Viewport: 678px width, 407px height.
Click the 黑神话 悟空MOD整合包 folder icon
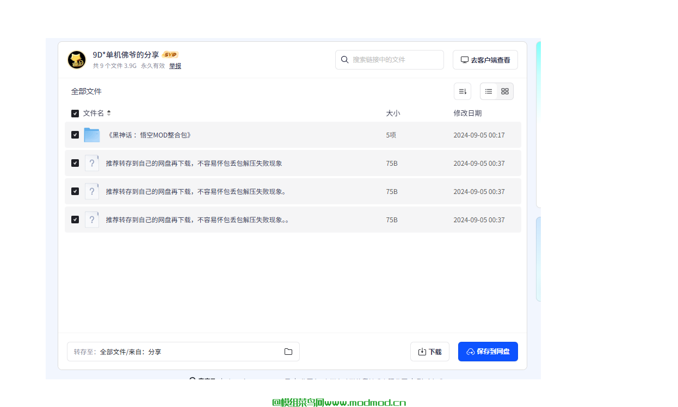[92, 135]
